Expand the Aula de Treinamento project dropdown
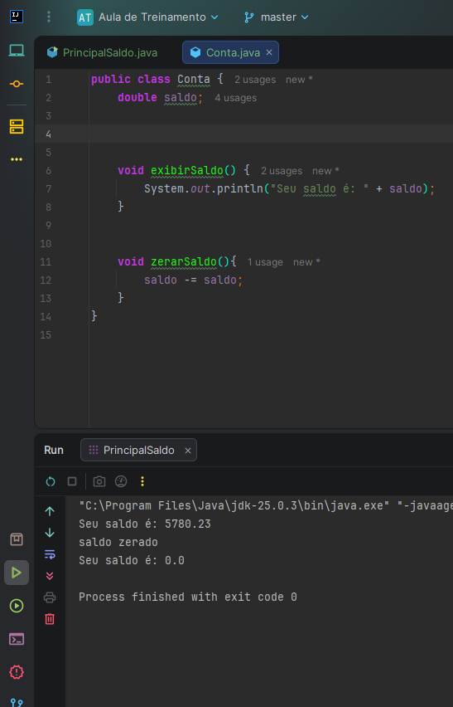 [x=147, y=17]
